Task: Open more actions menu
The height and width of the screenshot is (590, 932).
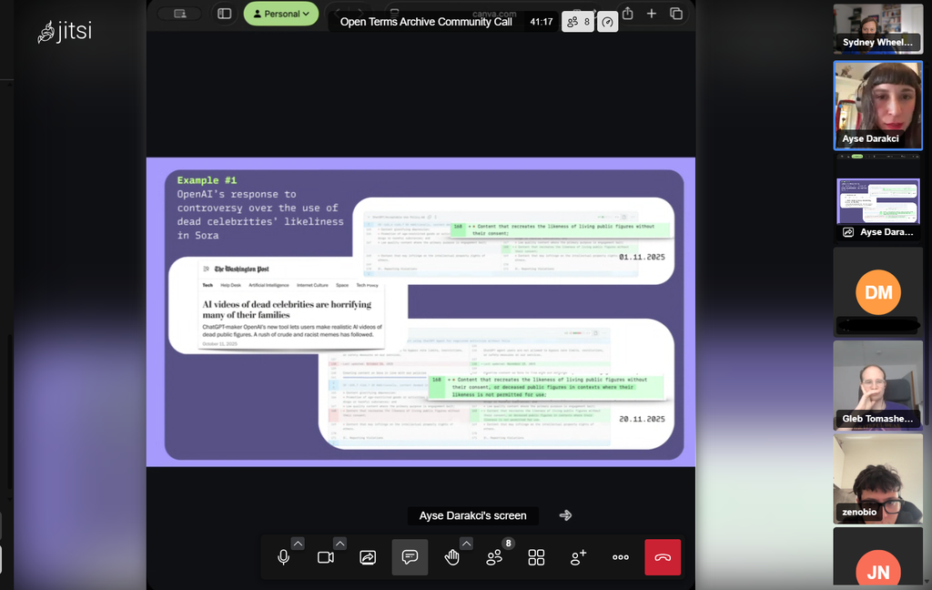Action: 621,557
